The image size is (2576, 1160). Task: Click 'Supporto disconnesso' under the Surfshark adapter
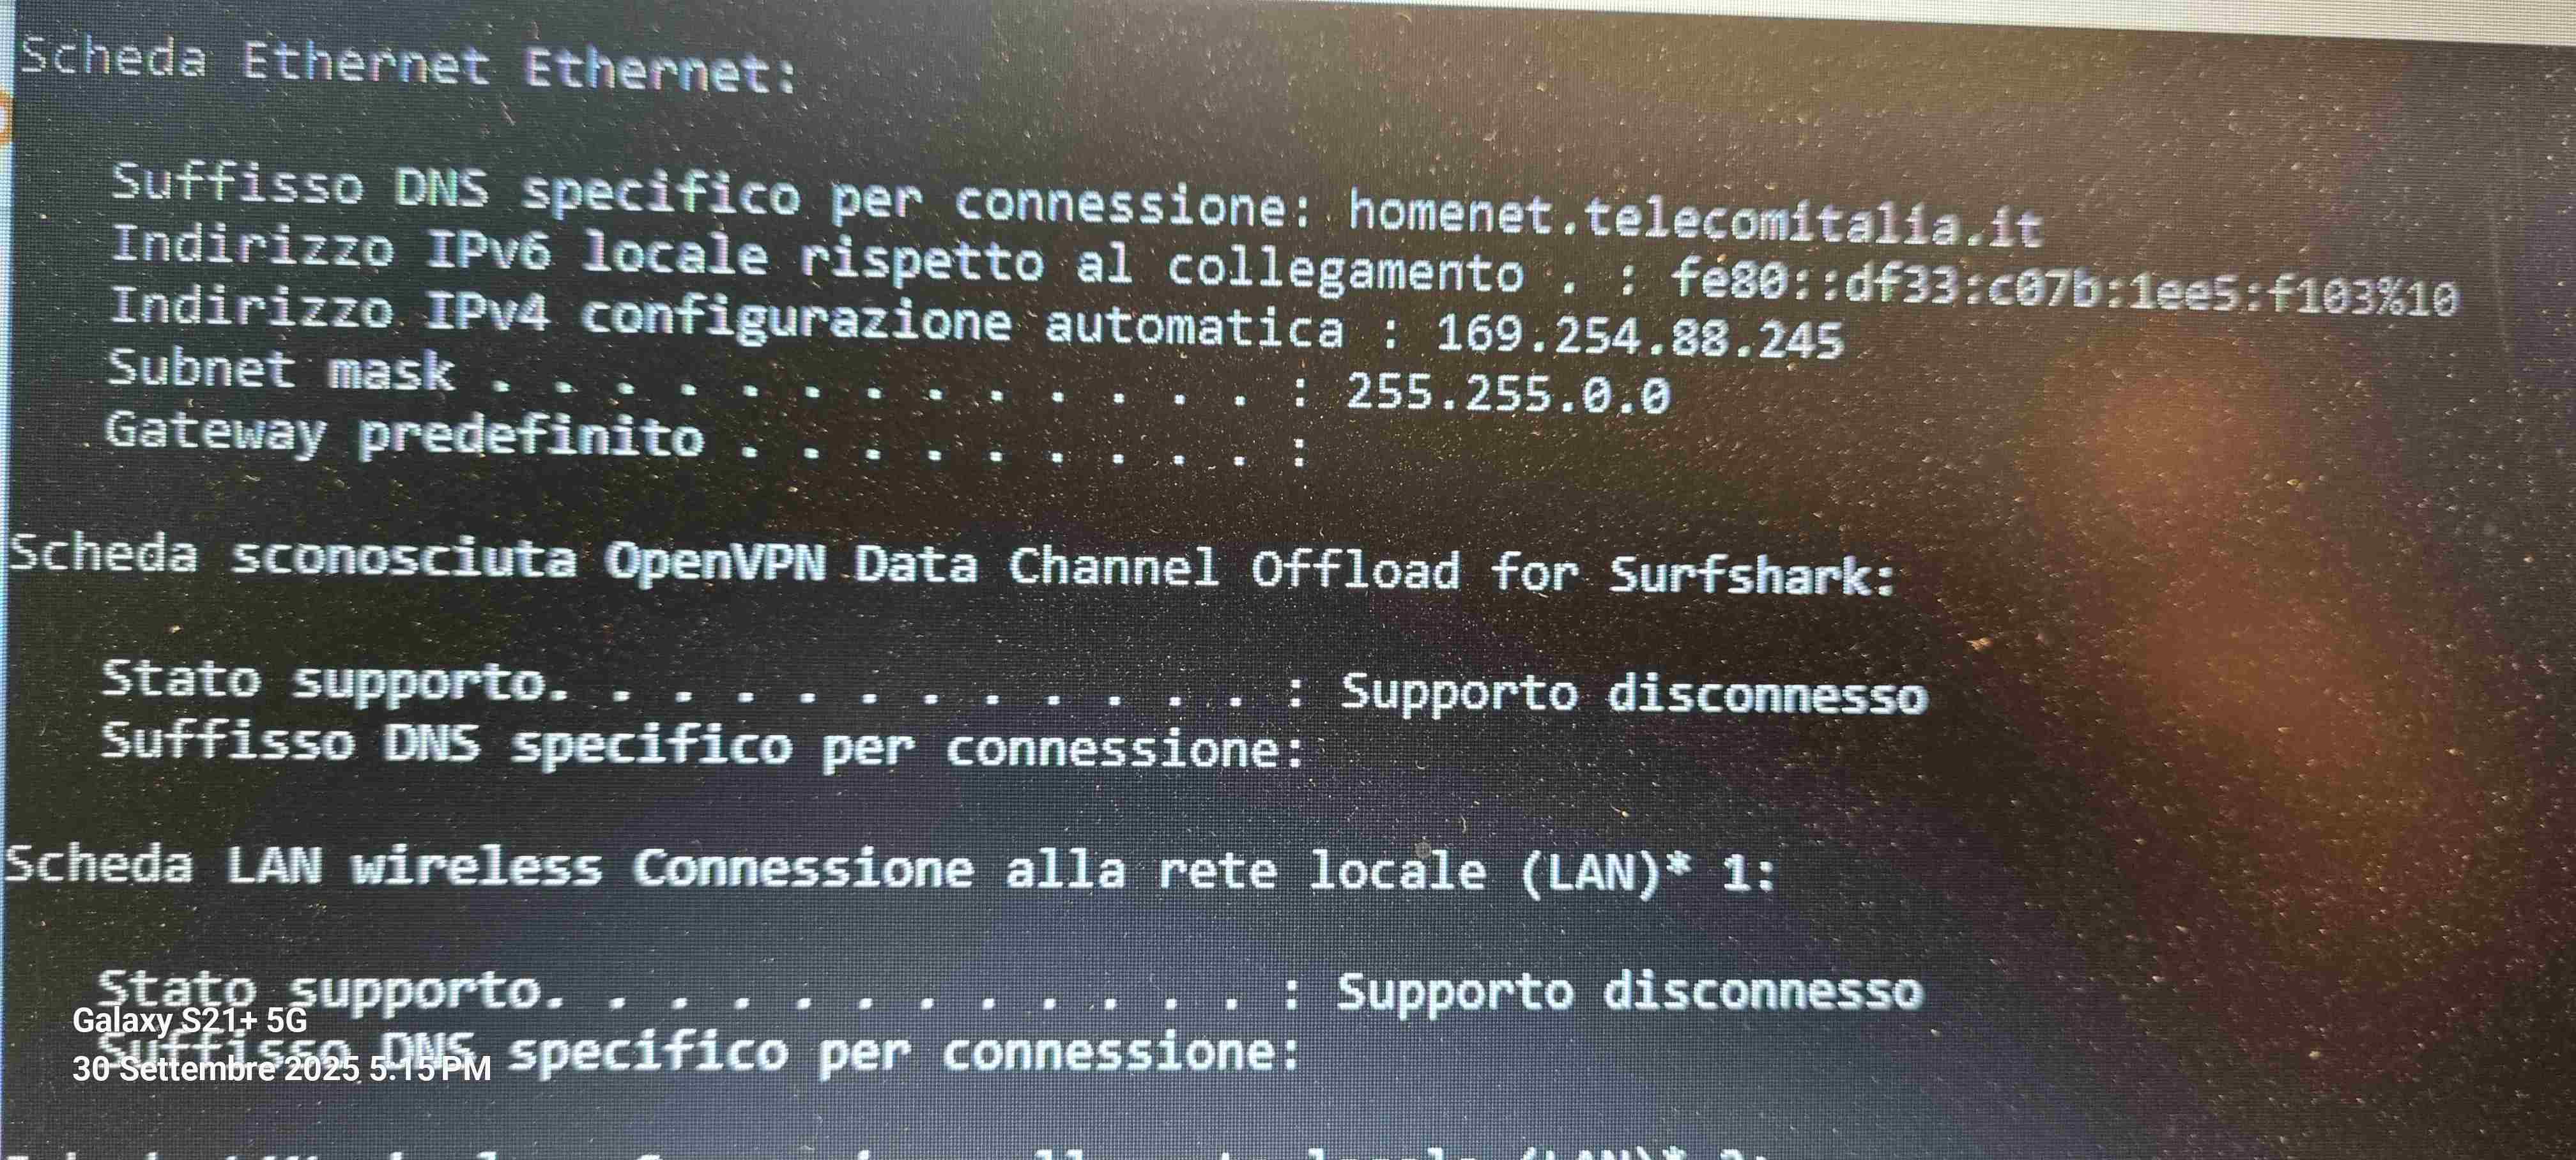pos(1633,693)
